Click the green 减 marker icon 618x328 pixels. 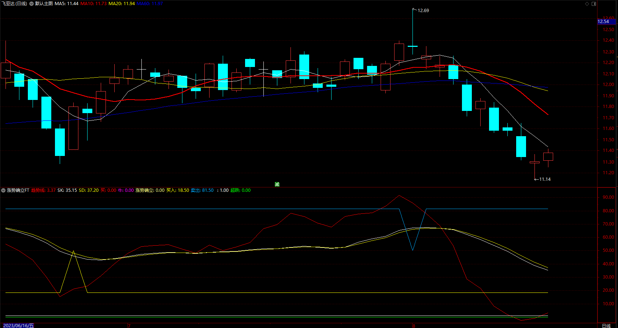pos(277,184)
